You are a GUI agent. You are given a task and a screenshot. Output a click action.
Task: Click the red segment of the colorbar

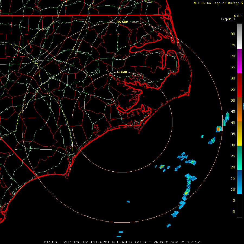239,85
